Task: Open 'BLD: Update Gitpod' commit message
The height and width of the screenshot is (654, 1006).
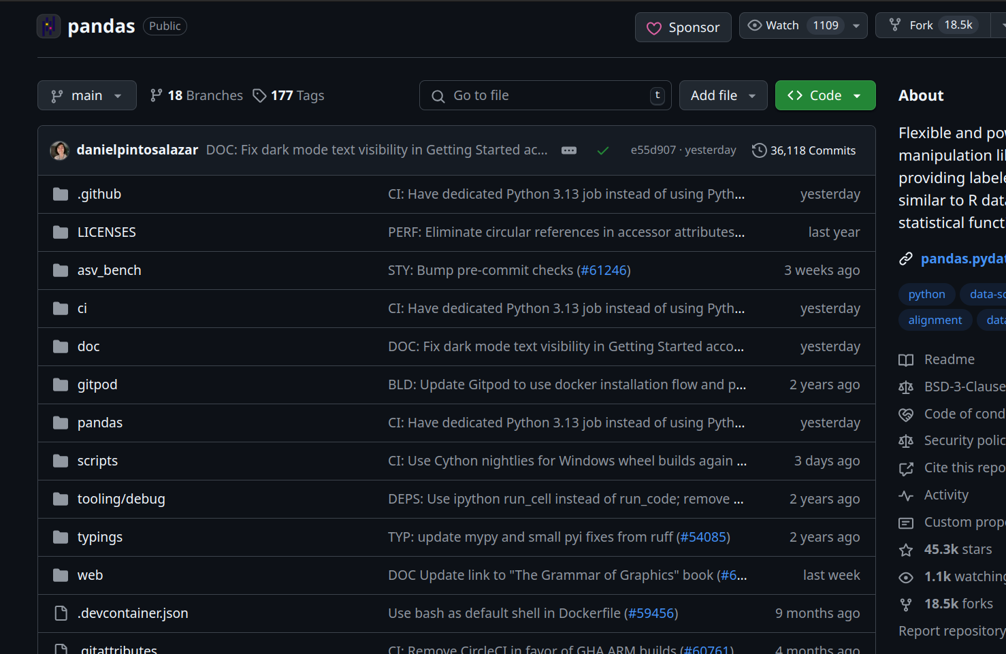Action: click(x=567, y=385)
